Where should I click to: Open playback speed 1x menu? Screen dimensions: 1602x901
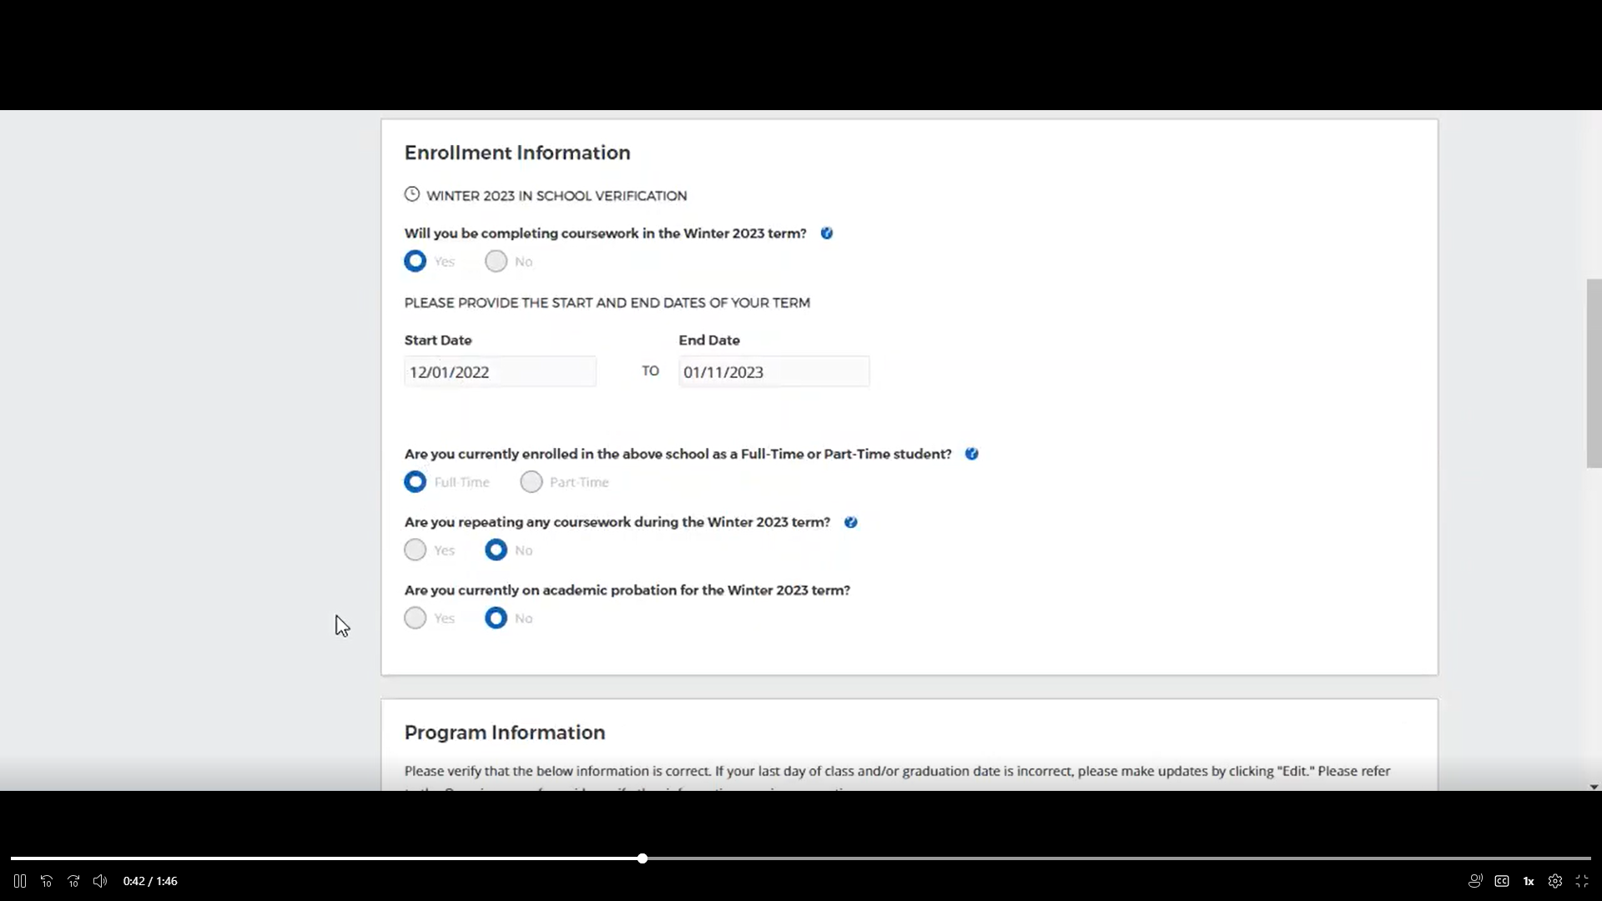(1529, 881)
